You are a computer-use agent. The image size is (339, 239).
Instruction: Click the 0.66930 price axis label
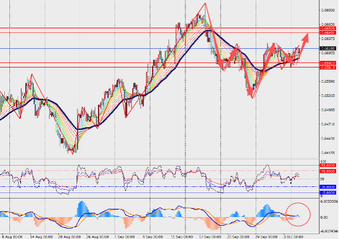point(329,10)
